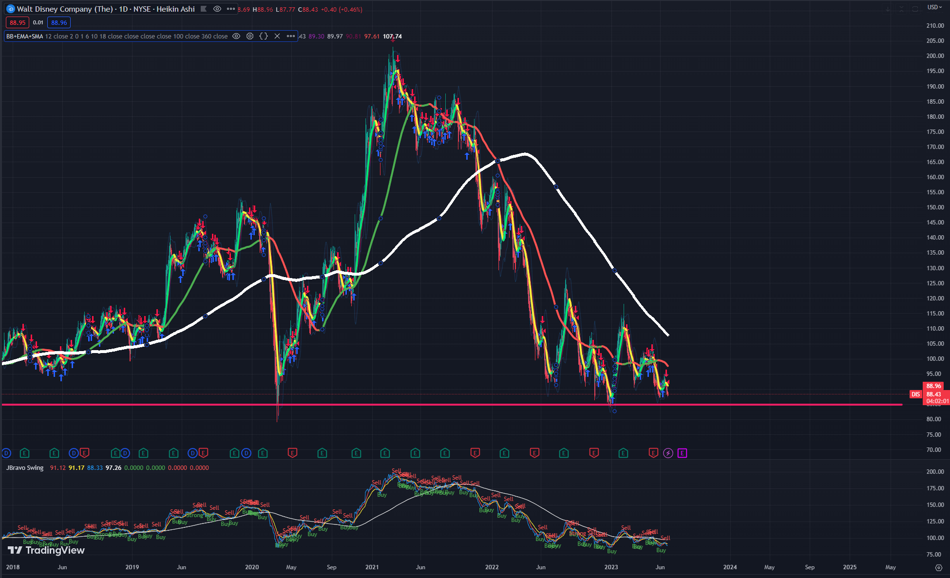Click the faint collapse pane icon at top right
950x578 pixels.
point(902,9)
